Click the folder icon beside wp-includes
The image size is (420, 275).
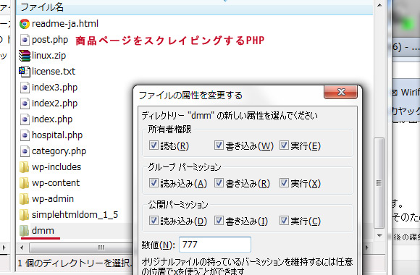(24, 167)
